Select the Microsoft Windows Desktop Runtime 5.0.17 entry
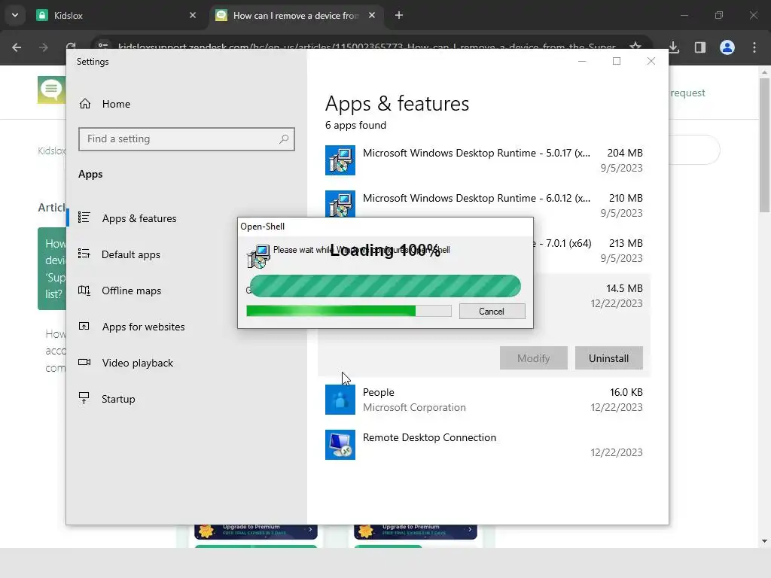771x578 pixels. (x=484, y=160)
